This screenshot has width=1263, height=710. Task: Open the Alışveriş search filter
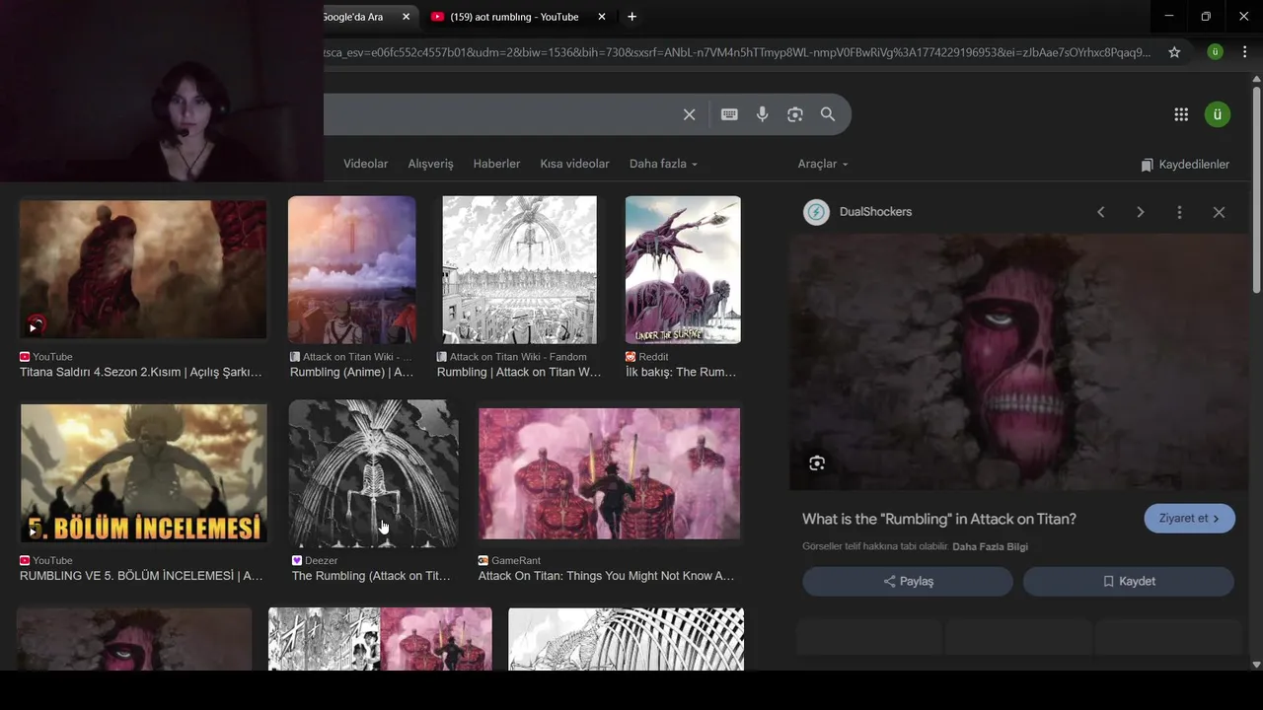point(430,164)
